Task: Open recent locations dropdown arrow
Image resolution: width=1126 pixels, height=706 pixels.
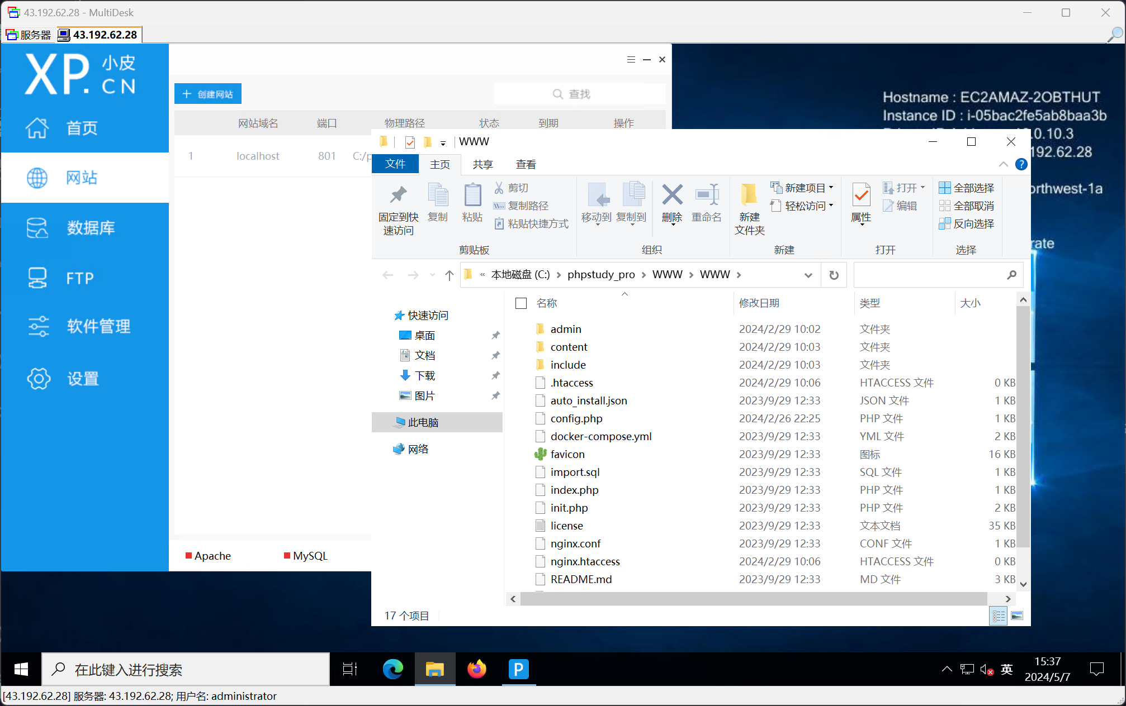Action: tap(432, 275)
